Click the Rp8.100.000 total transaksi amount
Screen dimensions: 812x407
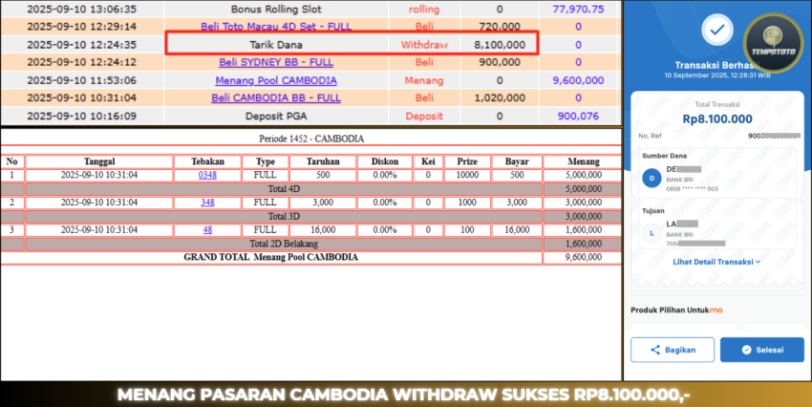pos(717,119)
